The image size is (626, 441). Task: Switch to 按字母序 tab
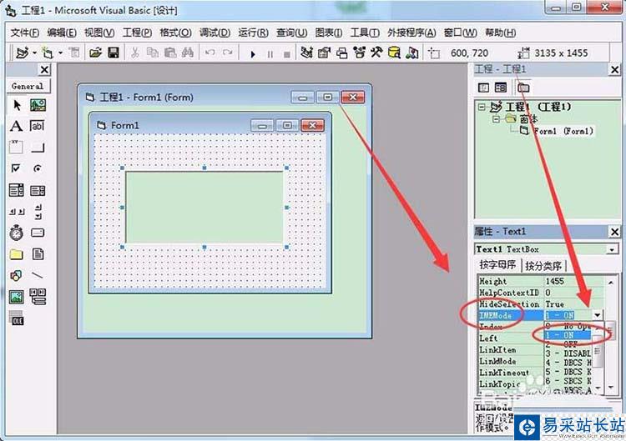(497, 265)
